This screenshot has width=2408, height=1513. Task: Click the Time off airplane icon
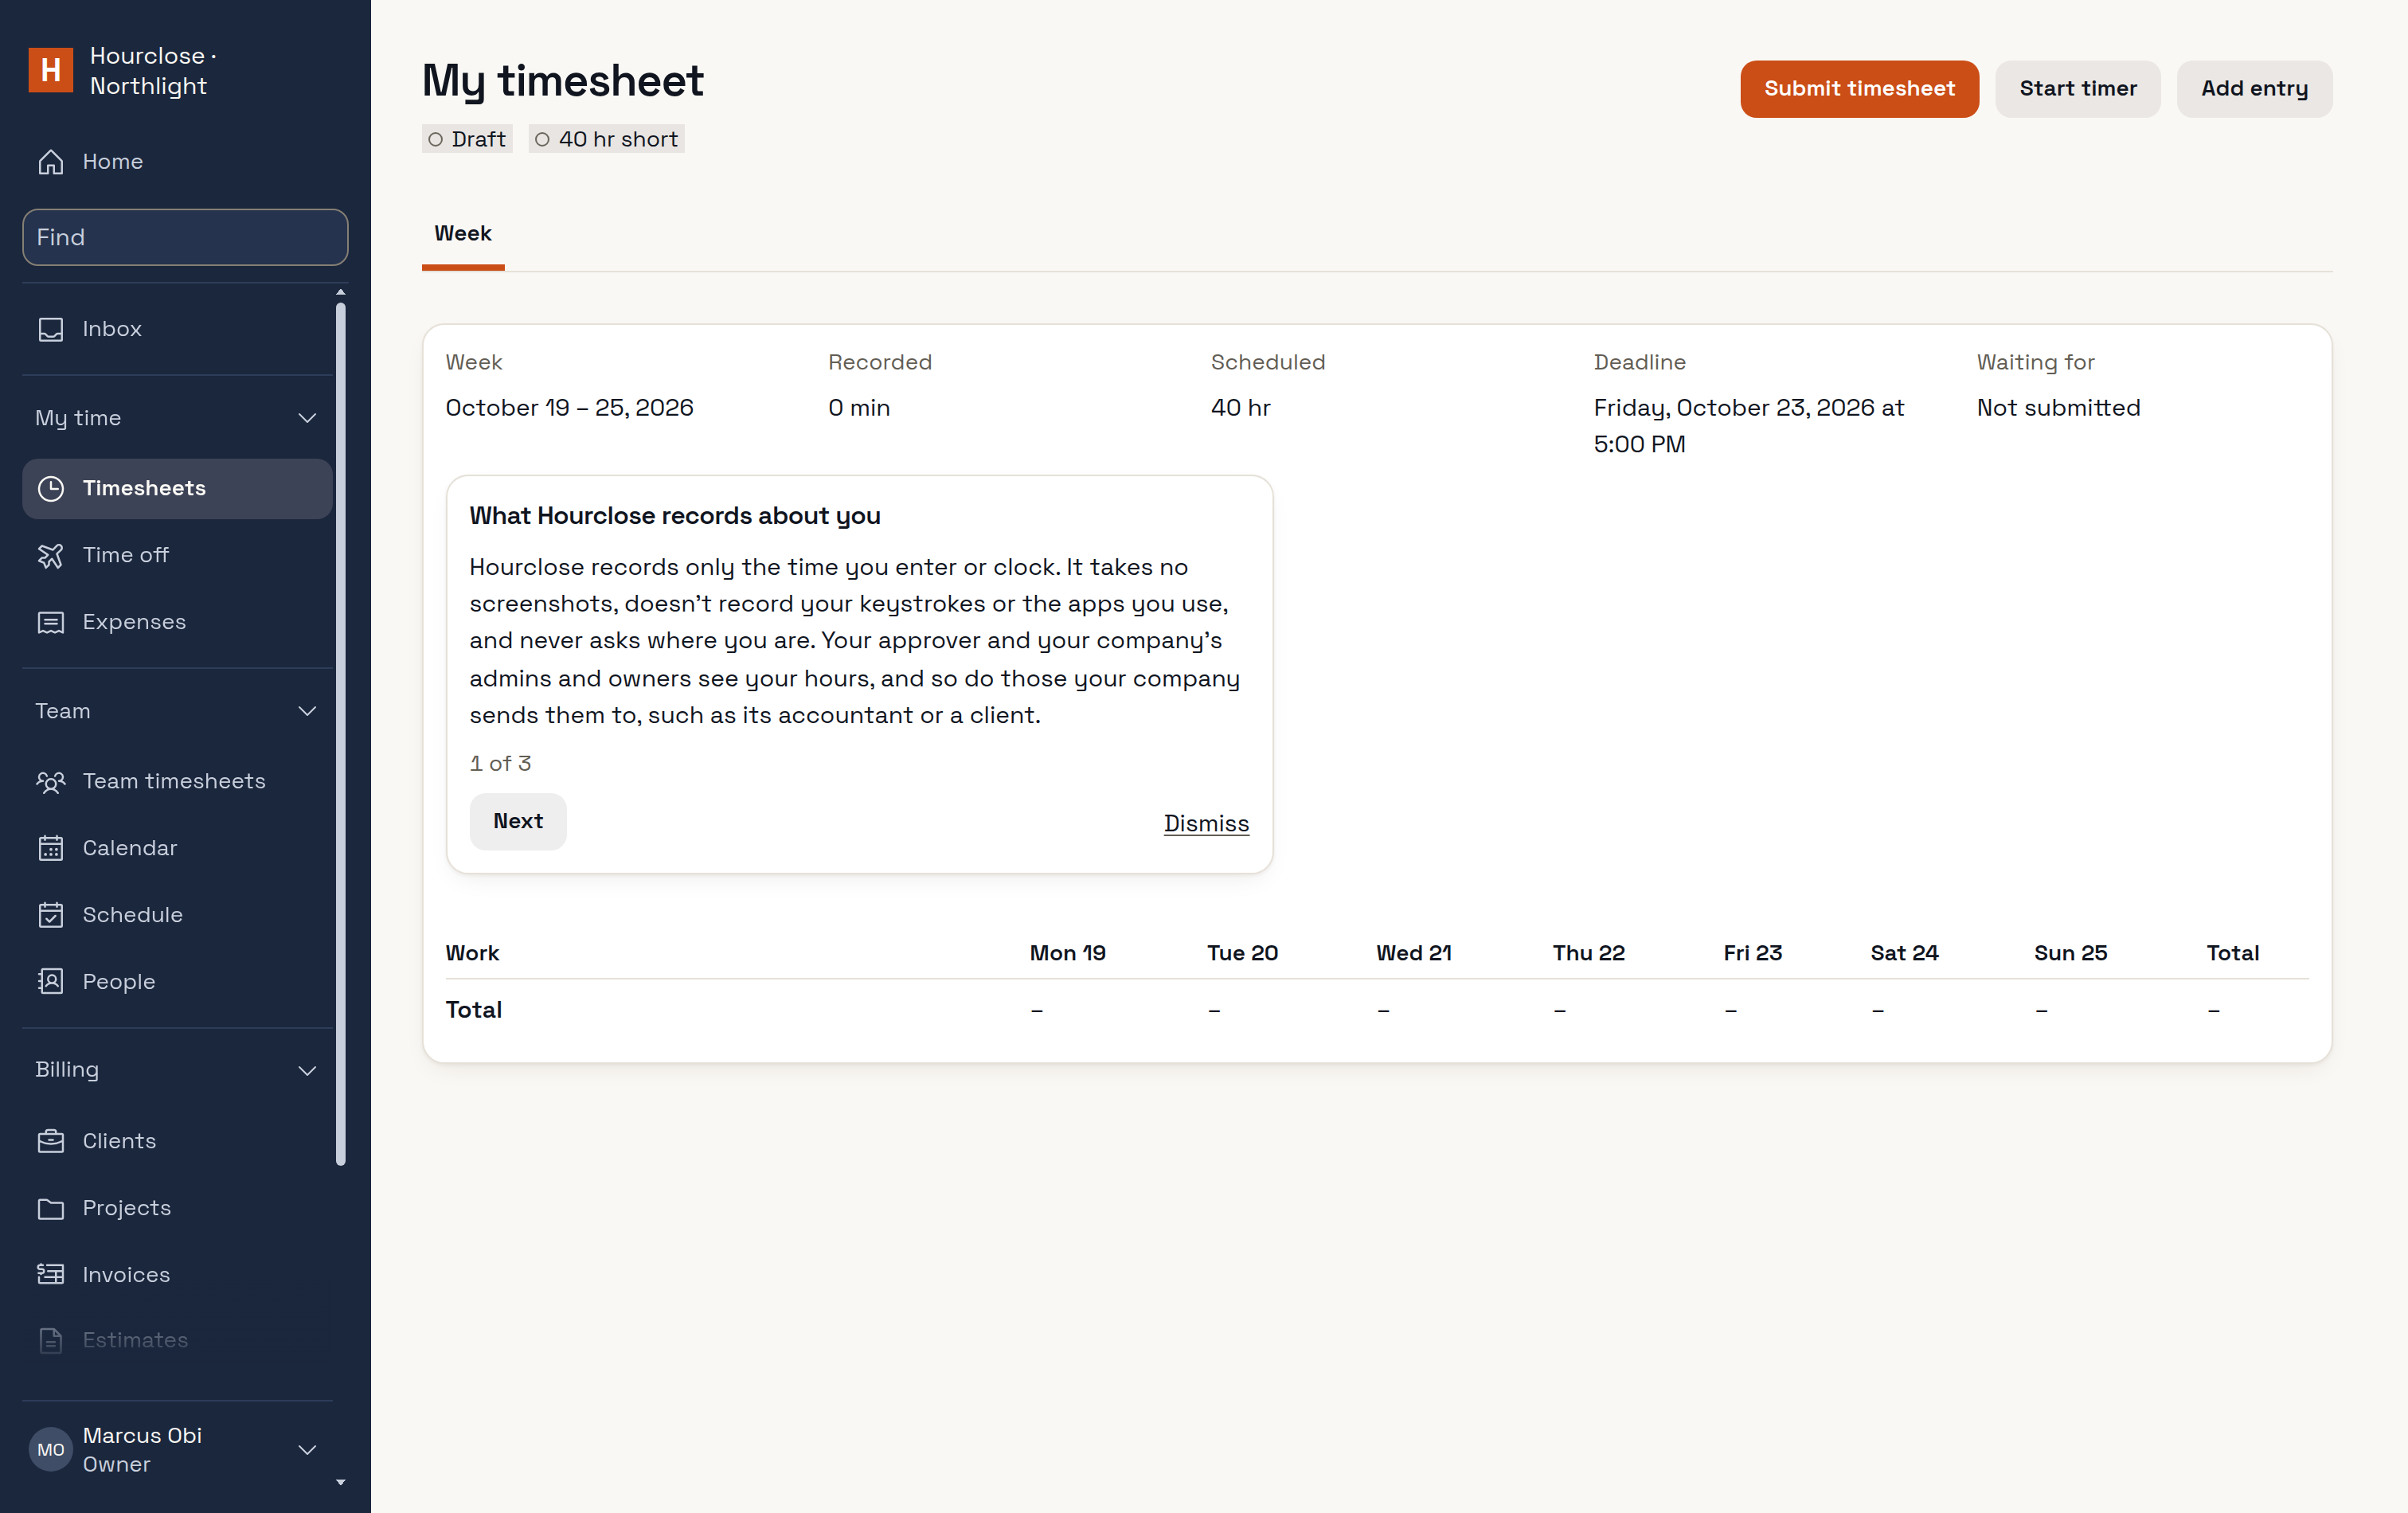point(51,556)
